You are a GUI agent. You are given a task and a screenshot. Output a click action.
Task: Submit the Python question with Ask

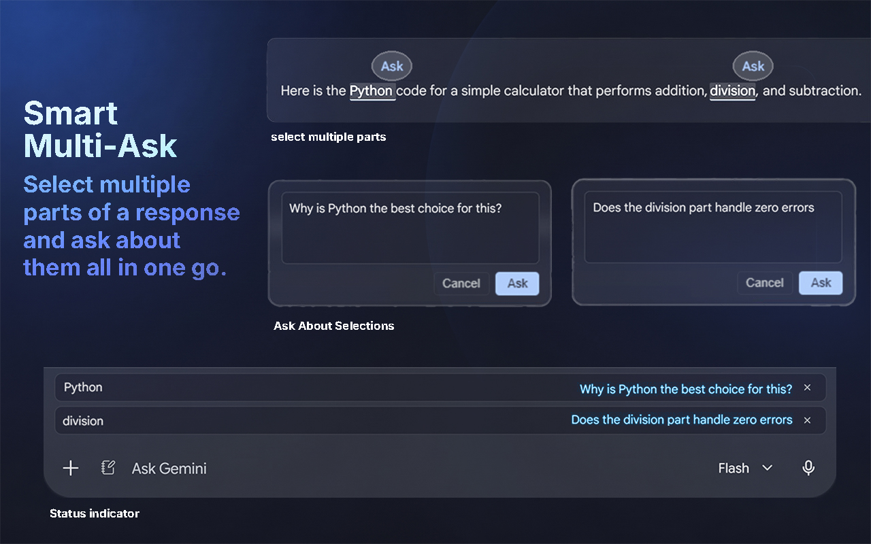coord(517,284)
